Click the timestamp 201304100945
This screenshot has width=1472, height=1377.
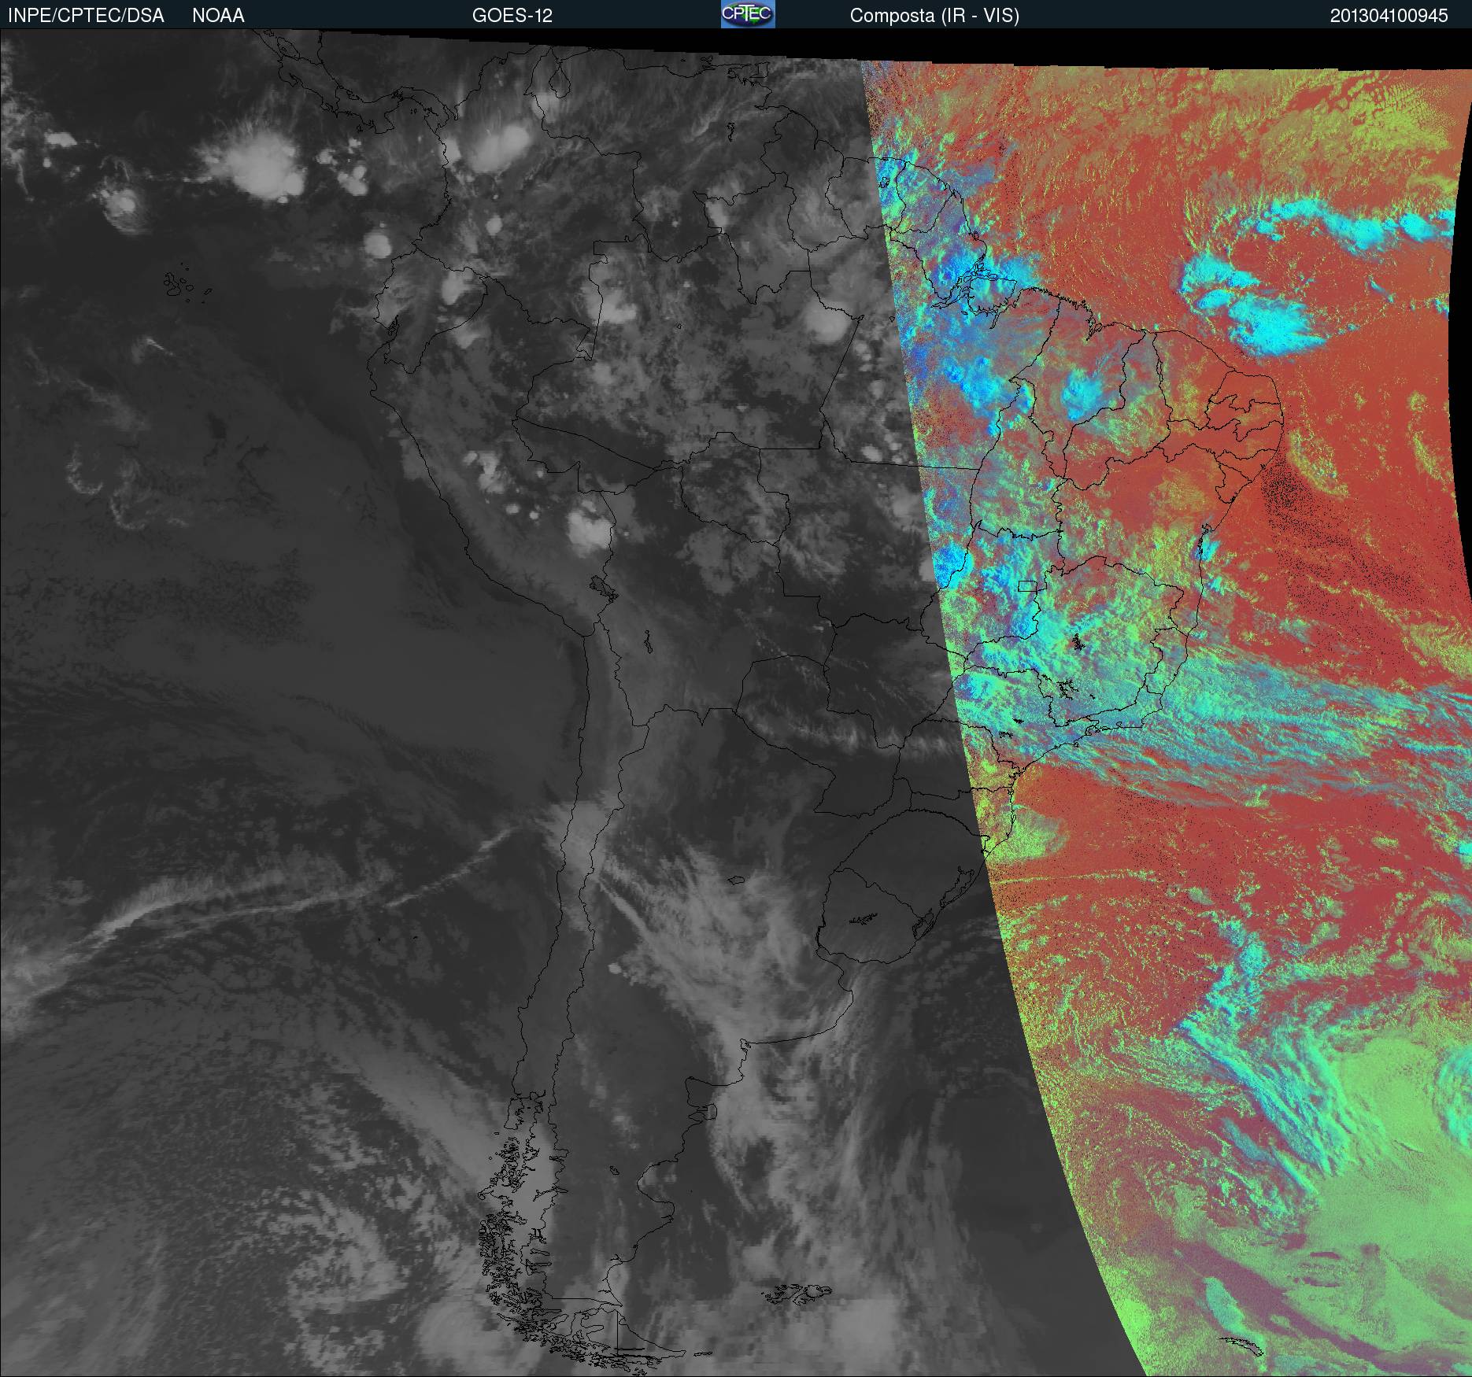click(1389, 16)
